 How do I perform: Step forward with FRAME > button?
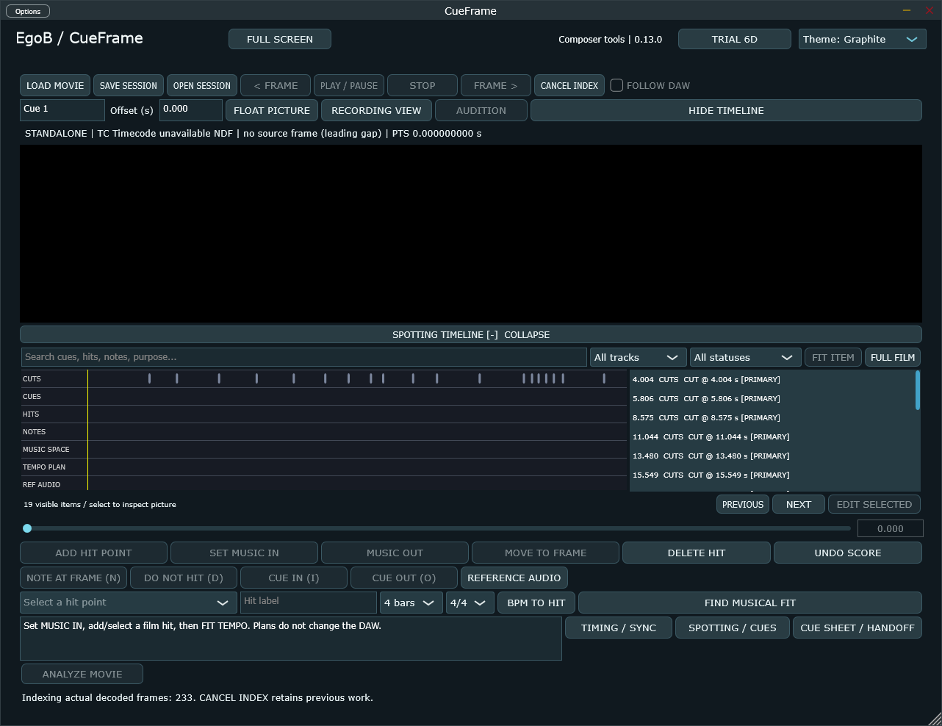pos(496,85)
